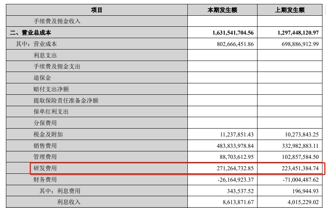
Task: Click the value 11,237,851.43
Action: (237, 134)
